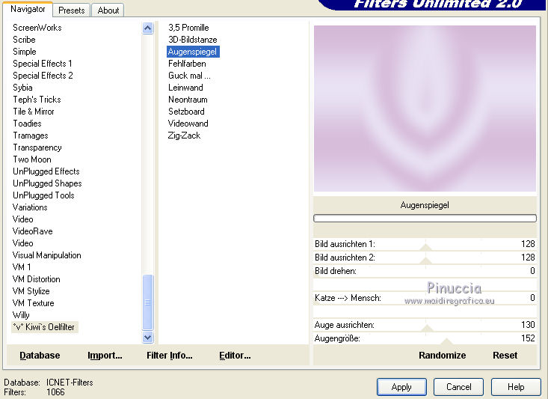Open Help for Filters Unlimited
The image size is (548, 399).
click(x=516, y=387)
